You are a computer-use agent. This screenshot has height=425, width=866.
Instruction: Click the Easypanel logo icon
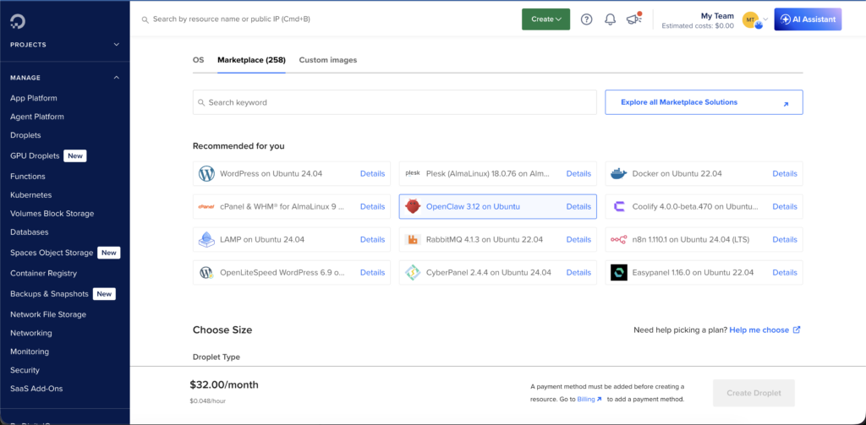coord(618,273)
